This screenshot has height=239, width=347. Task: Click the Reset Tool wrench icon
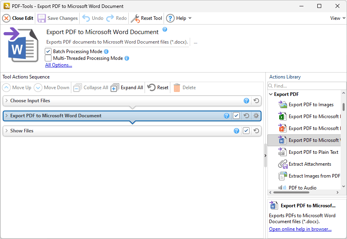[135, 18]
